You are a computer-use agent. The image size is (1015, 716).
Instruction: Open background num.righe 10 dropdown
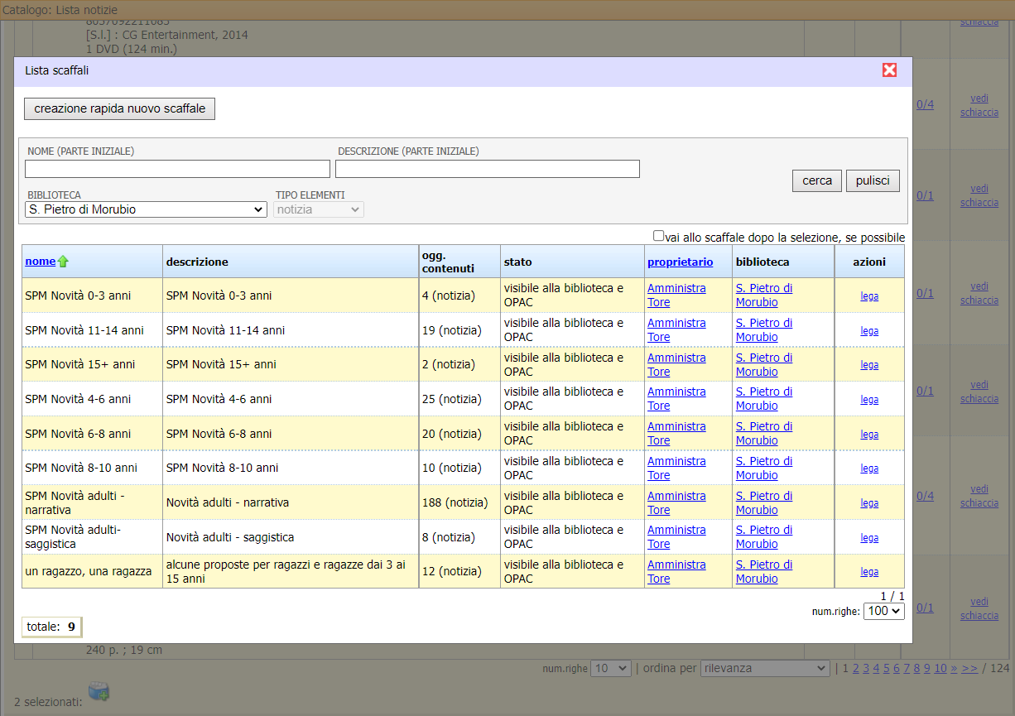tap(610, 668)
